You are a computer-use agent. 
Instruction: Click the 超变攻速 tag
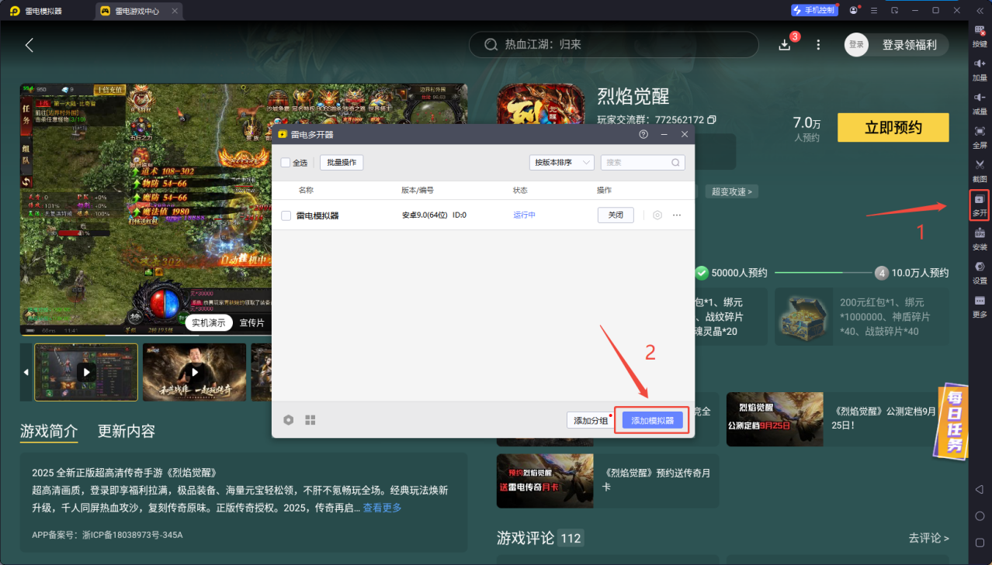(732, 191)
